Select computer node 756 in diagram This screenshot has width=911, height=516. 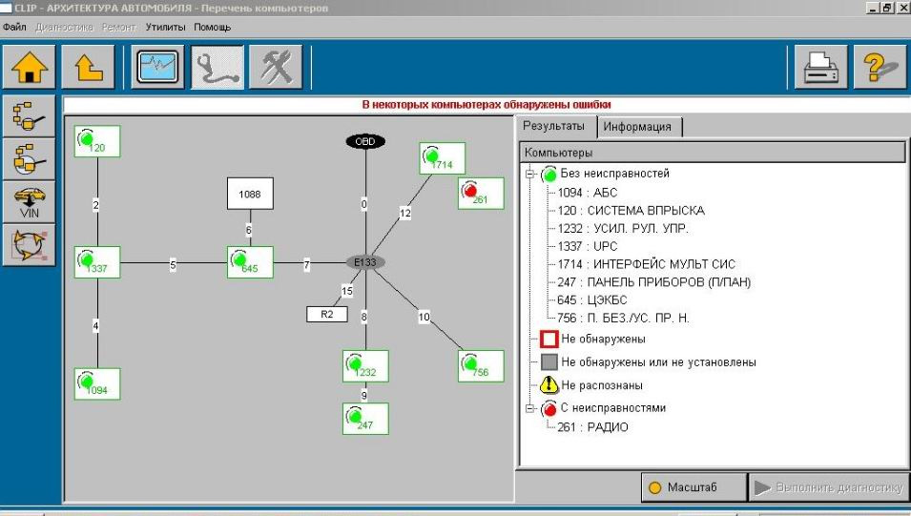point(481,366)
